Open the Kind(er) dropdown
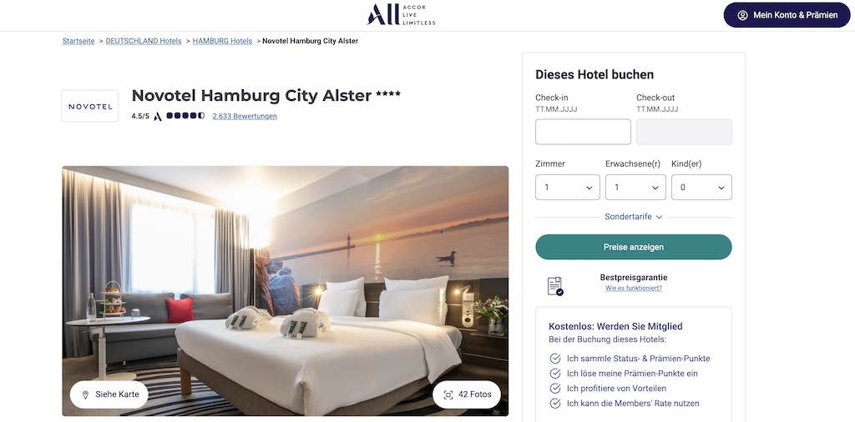 (701, 188)
